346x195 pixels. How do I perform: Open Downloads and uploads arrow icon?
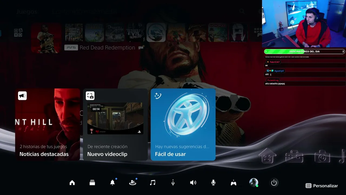173,183
